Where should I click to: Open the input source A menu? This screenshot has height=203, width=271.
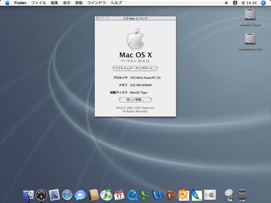[x=235, y=3]
